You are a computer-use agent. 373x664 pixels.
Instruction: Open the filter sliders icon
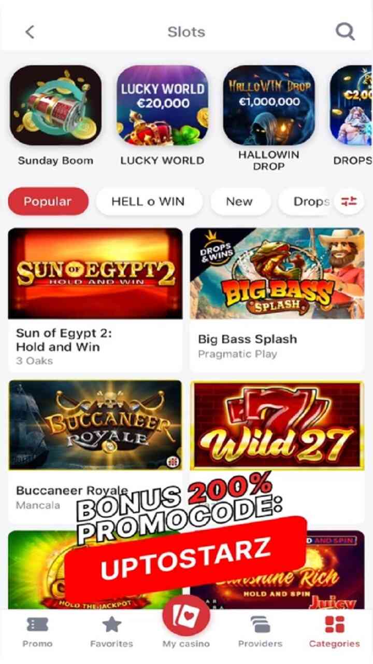tap(349, 201)
